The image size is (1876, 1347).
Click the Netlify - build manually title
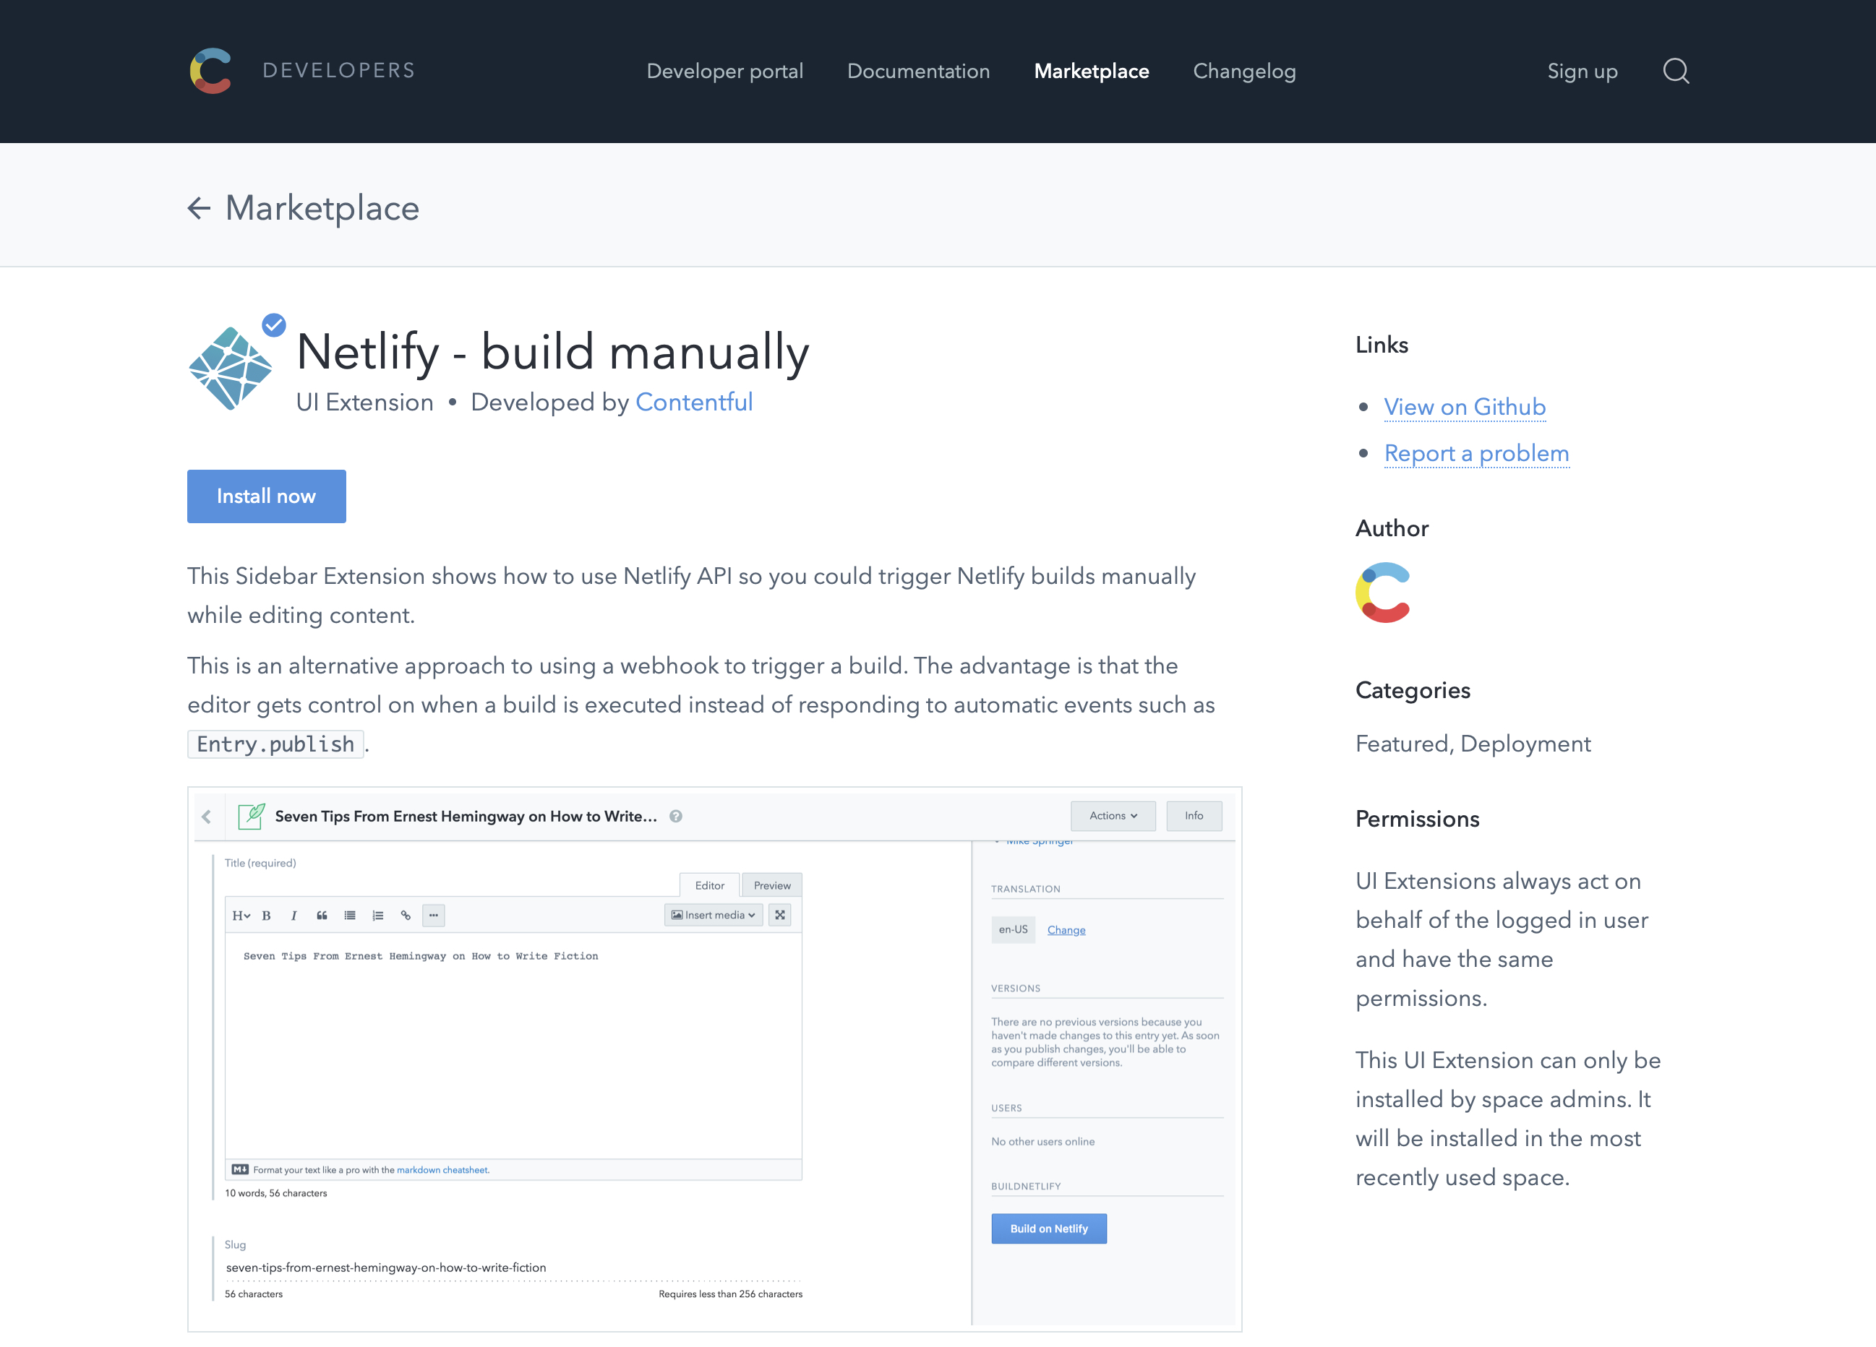552,351
